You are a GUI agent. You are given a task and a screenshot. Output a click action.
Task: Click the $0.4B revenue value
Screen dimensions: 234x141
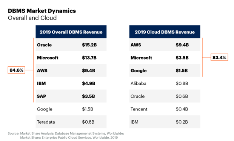182,109
